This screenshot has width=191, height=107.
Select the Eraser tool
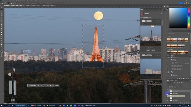tap(1, 29)
